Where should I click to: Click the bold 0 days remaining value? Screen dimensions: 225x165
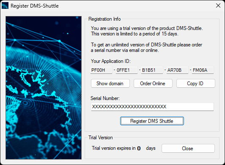(x=139, y=149)
